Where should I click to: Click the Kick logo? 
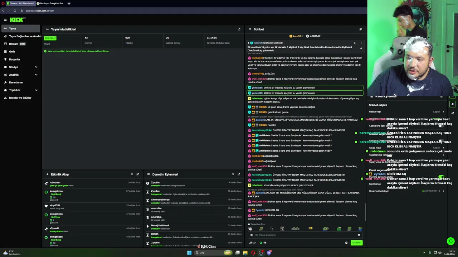pos(18,20)
